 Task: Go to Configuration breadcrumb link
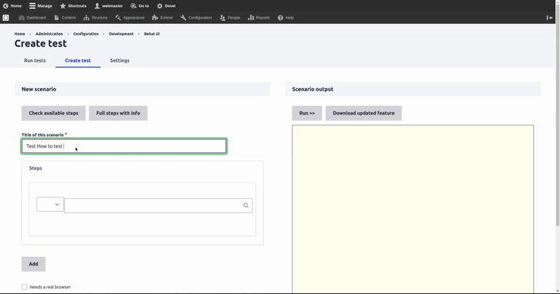tap(86, 33)
